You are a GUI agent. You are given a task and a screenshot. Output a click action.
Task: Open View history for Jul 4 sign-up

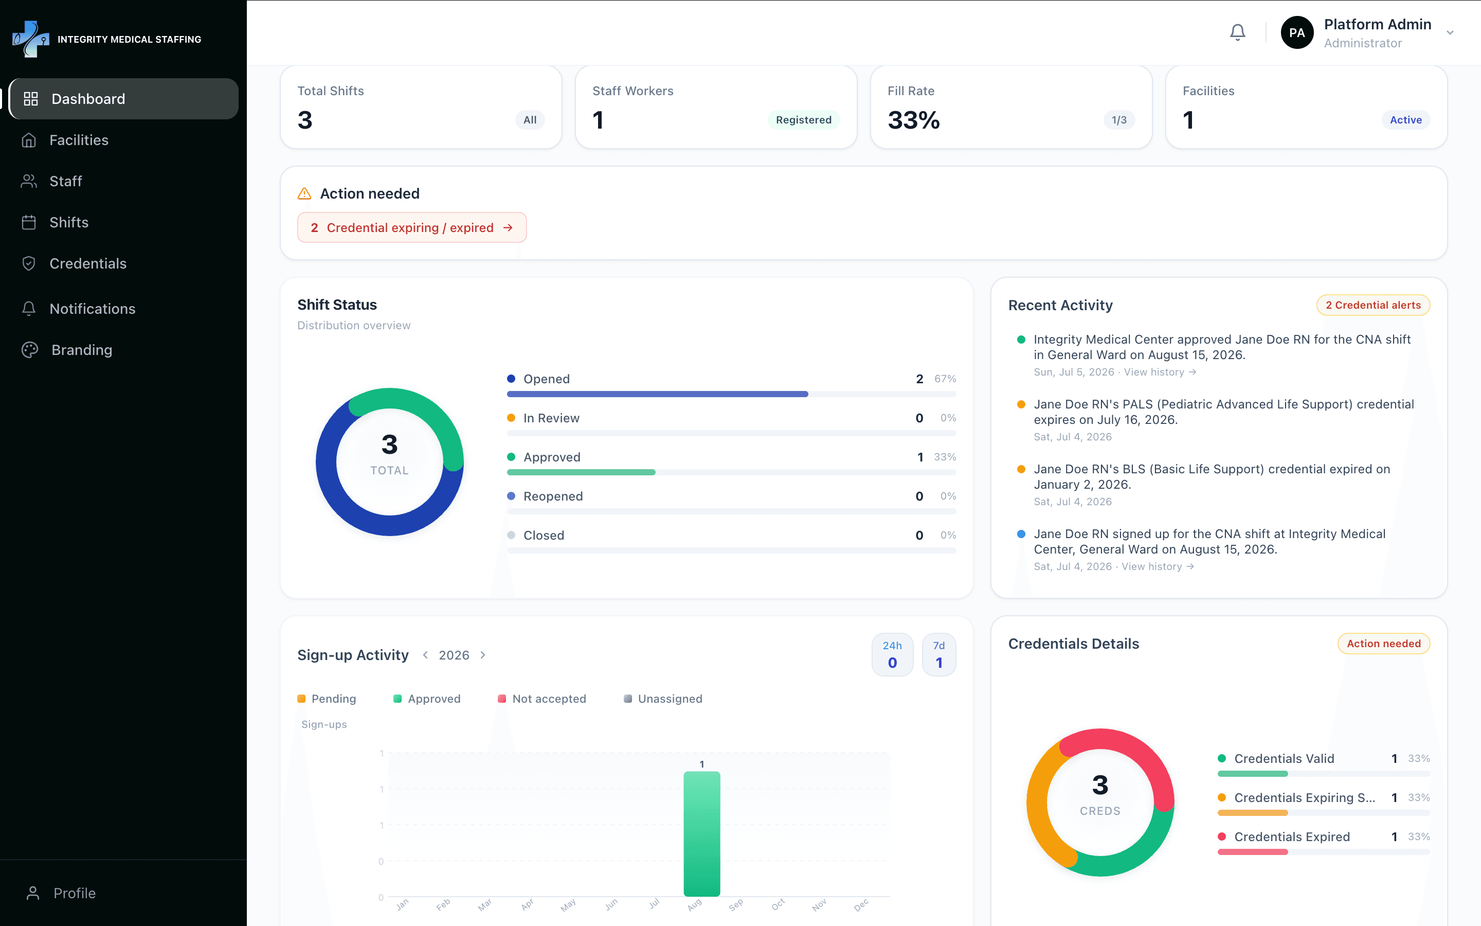click(x=1158, y=566)
